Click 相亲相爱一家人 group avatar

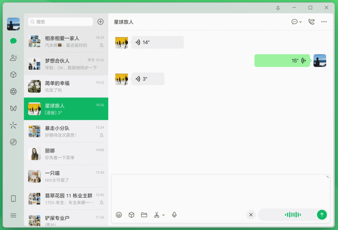(35, 41)
